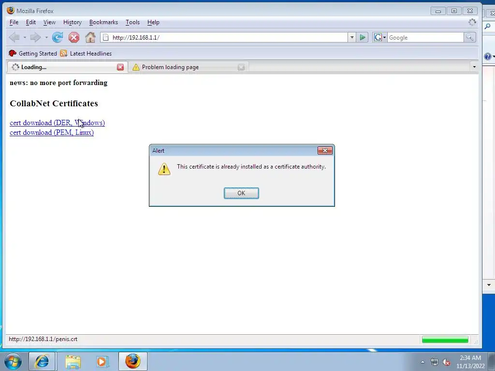The height and width of the screenshot is (371, 495).
Task: Open the Latest Headlines feed bookmark
Action: tap(86, 54)
